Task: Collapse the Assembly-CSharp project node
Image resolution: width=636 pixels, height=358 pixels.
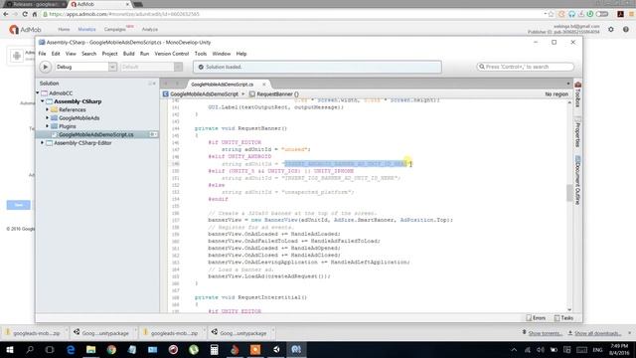Action: (42, 101)
